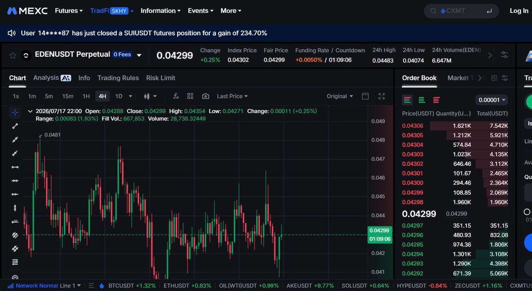Open the chart layout grid icon
The height and width of the screenshot is (291, 532).
190,96
